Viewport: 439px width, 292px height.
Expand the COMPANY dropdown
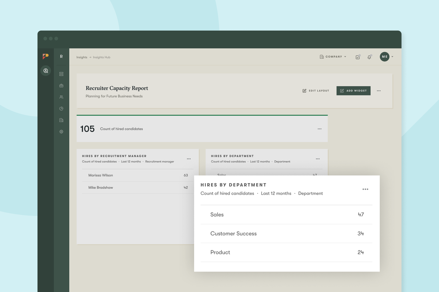(x=333, y=57)
